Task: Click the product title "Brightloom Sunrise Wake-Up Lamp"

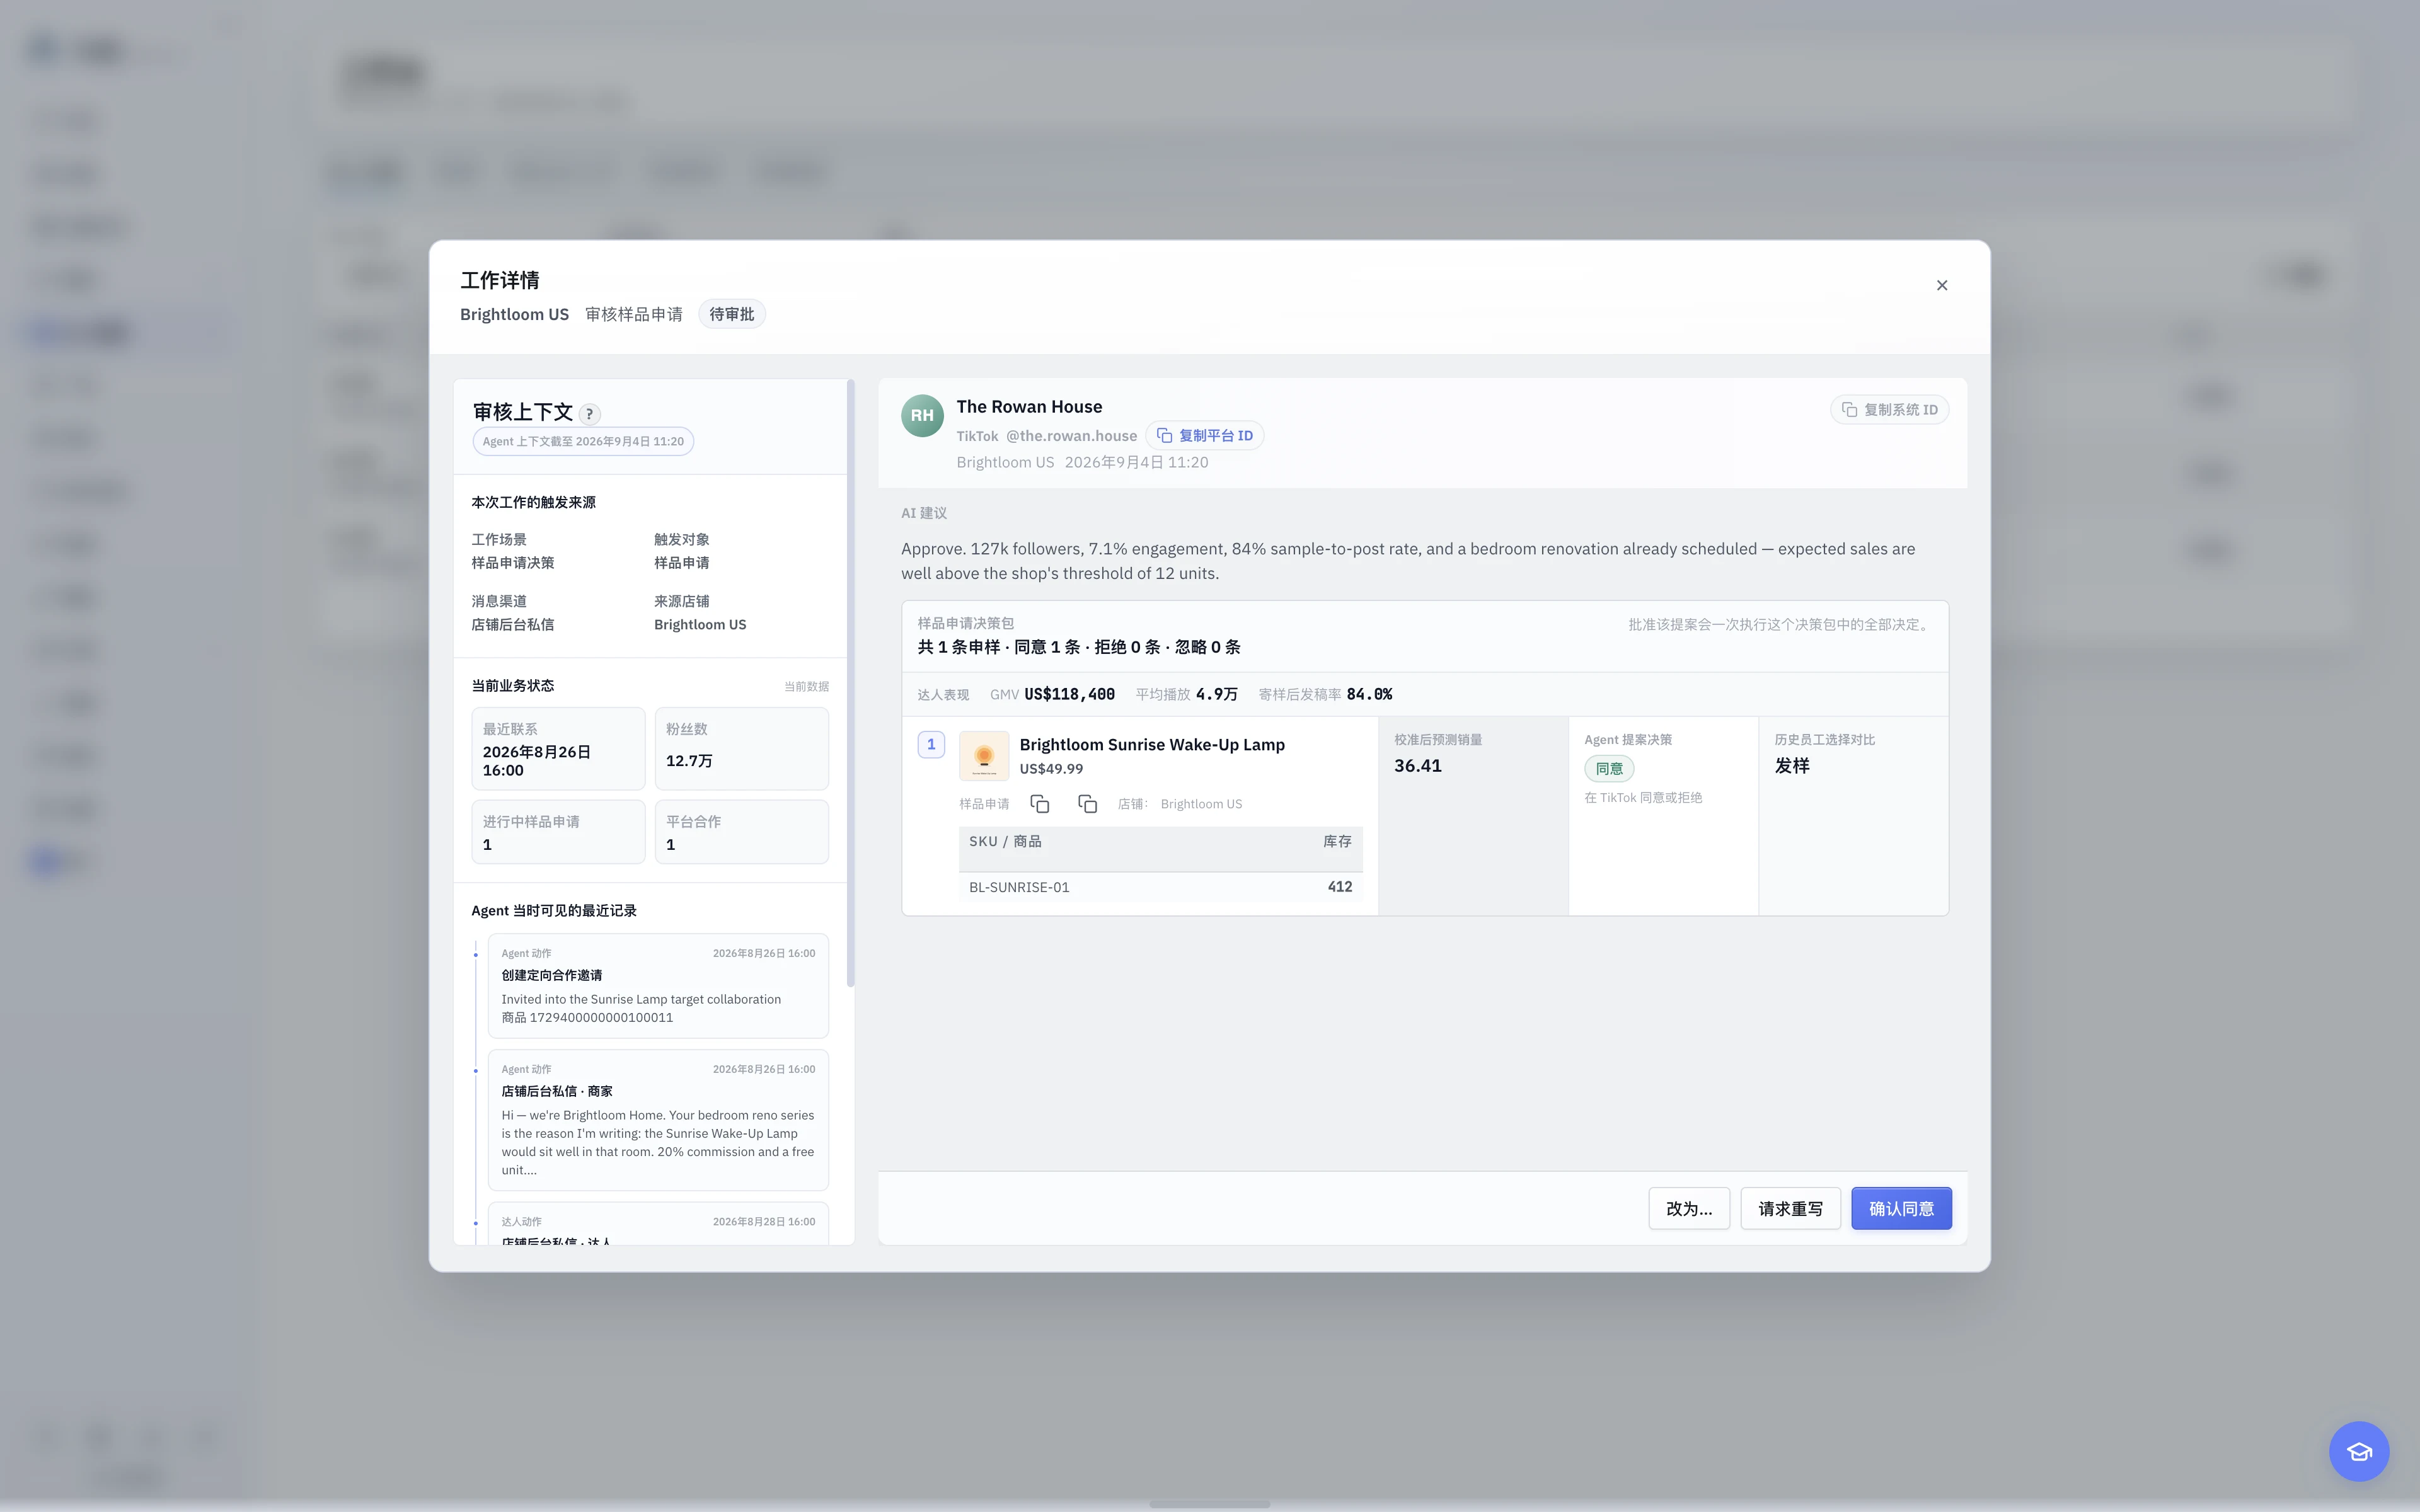Action: (1152, 745)
